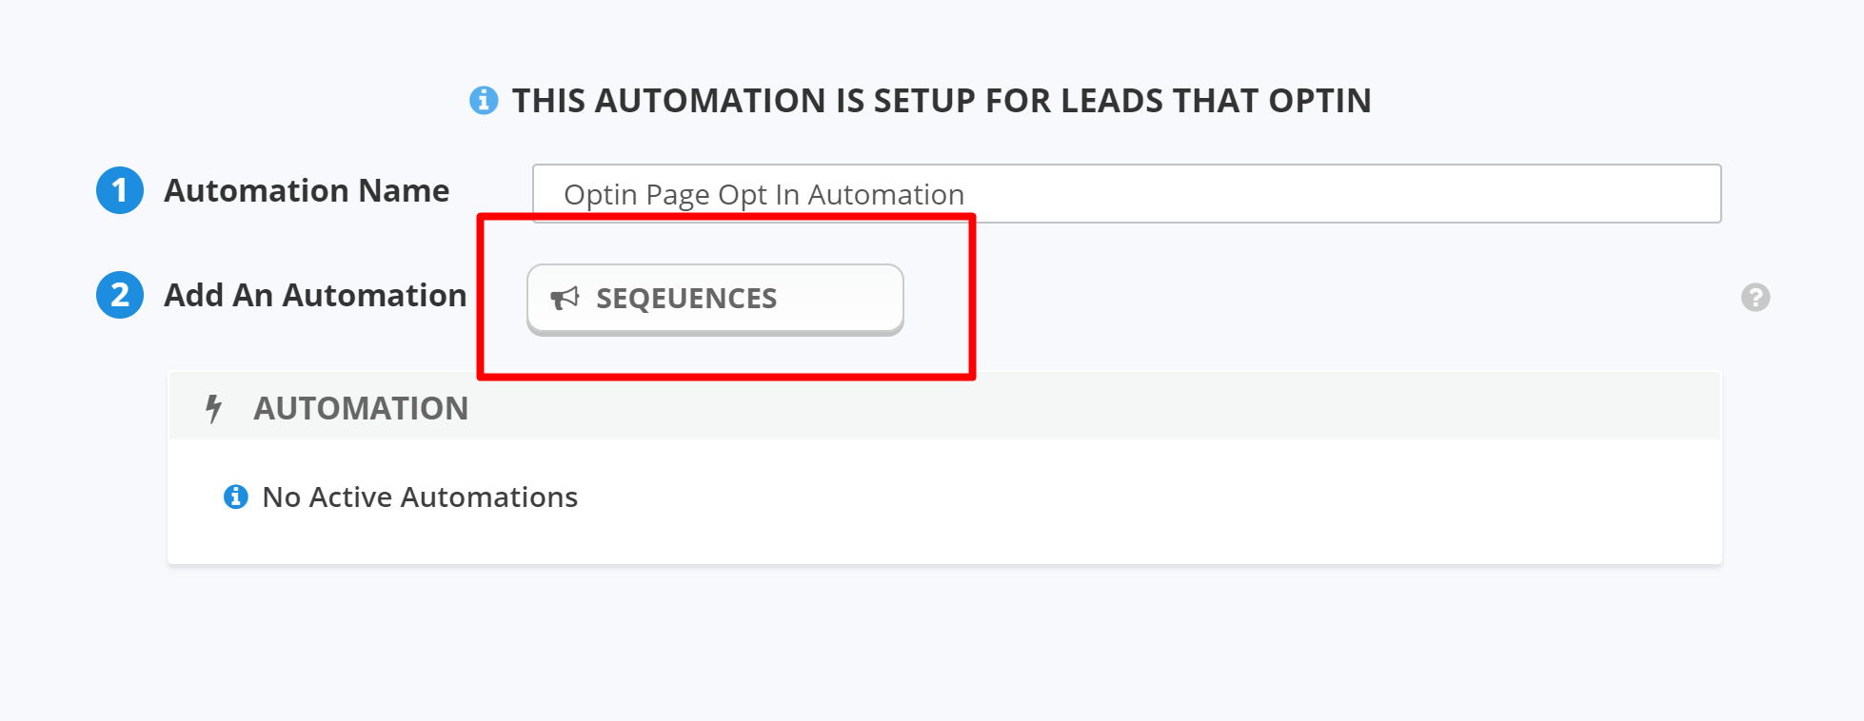Select the 'Automation Name' label
Screen dimensions: 1864x721
coord(307,191)
